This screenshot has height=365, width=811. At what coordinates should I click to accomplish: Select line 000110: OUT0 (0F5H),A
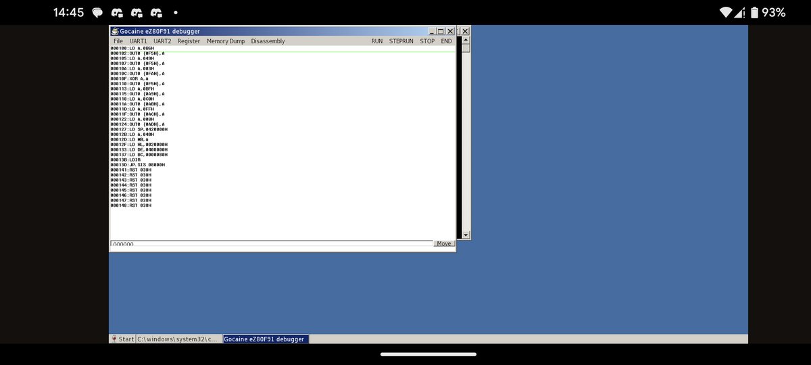point(138,84)
